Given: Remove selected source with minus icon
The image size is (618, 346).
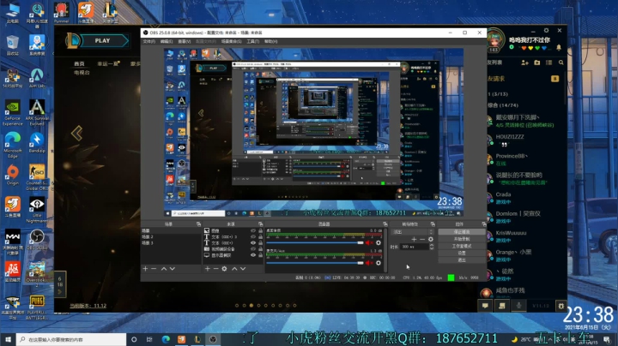Looking at the screenshot, I should [x=215, y=269].
